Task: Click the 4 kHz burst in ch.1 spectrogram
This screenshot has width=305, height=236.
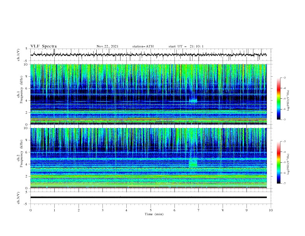Action: click(193, 101)
